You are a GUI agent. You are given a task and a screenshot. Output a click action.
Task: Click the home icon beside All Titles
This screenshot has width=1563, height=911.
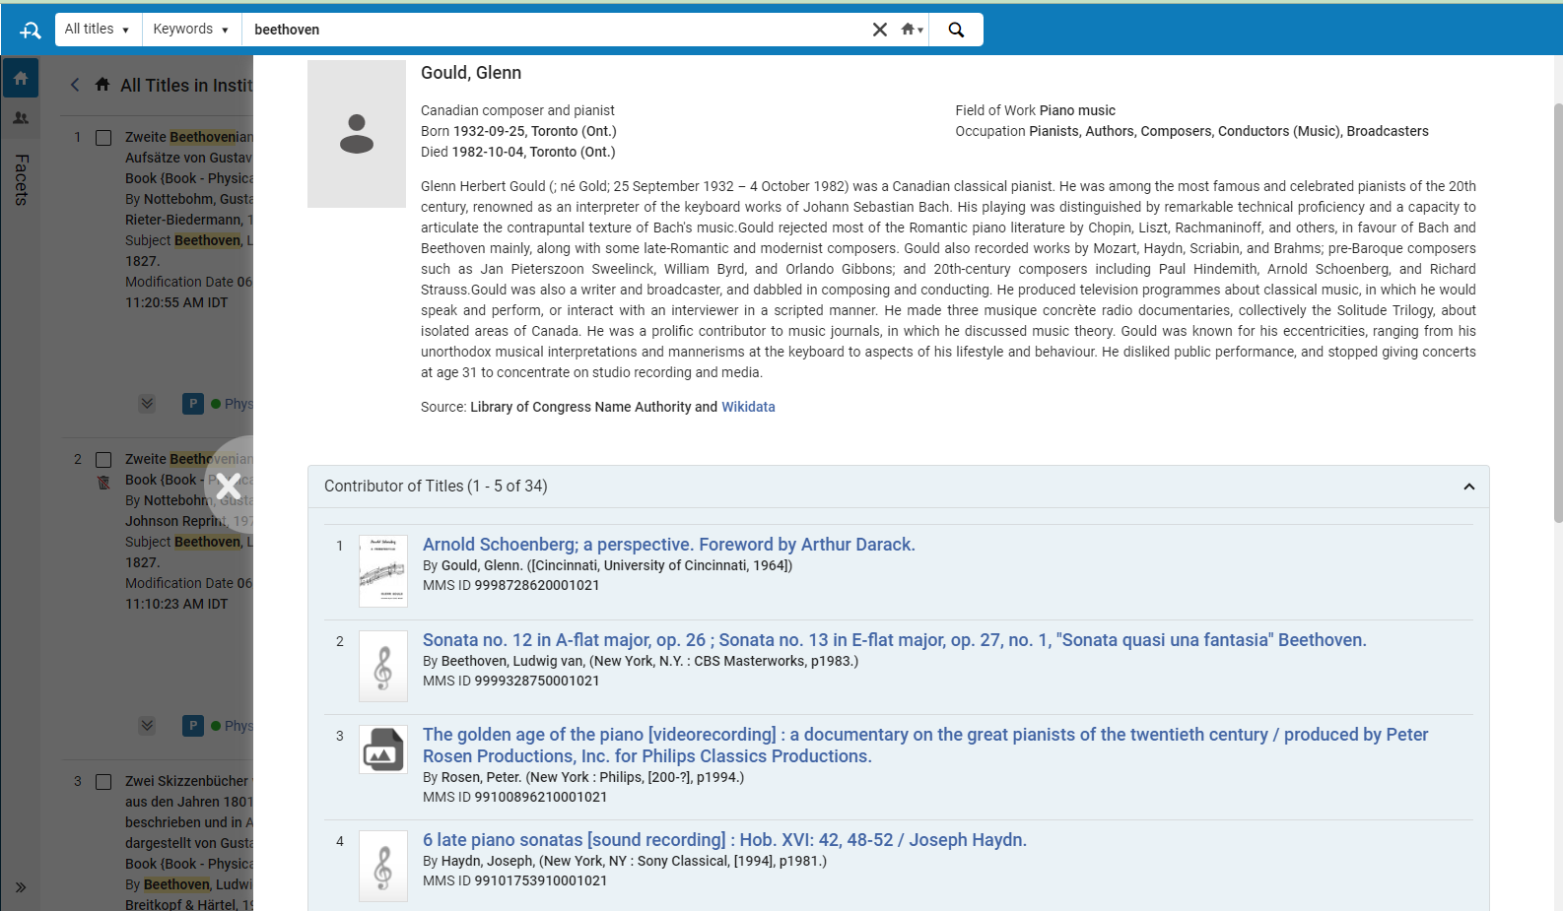(102, 85)
